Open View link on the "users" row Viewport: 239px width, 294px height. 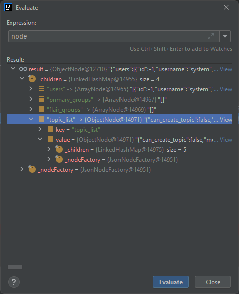[x=226, y=89]
